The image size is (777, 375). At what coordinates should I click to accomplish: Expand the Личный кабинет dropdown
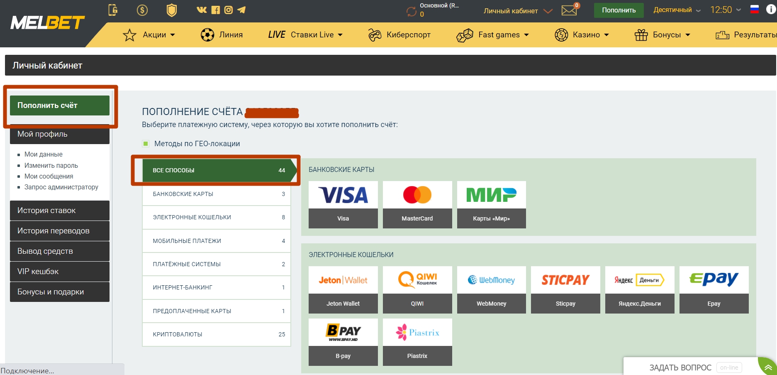(518, 11)
